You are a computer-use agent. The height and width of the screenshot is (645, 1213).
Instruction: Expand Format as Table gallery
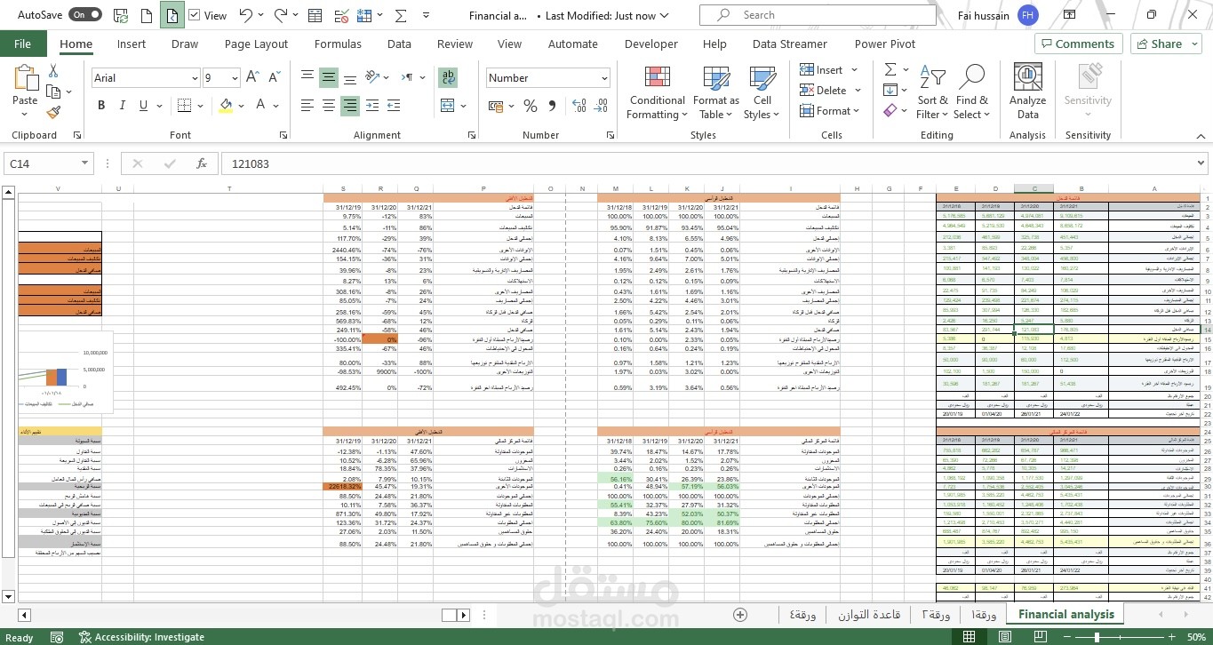(716, 92)
